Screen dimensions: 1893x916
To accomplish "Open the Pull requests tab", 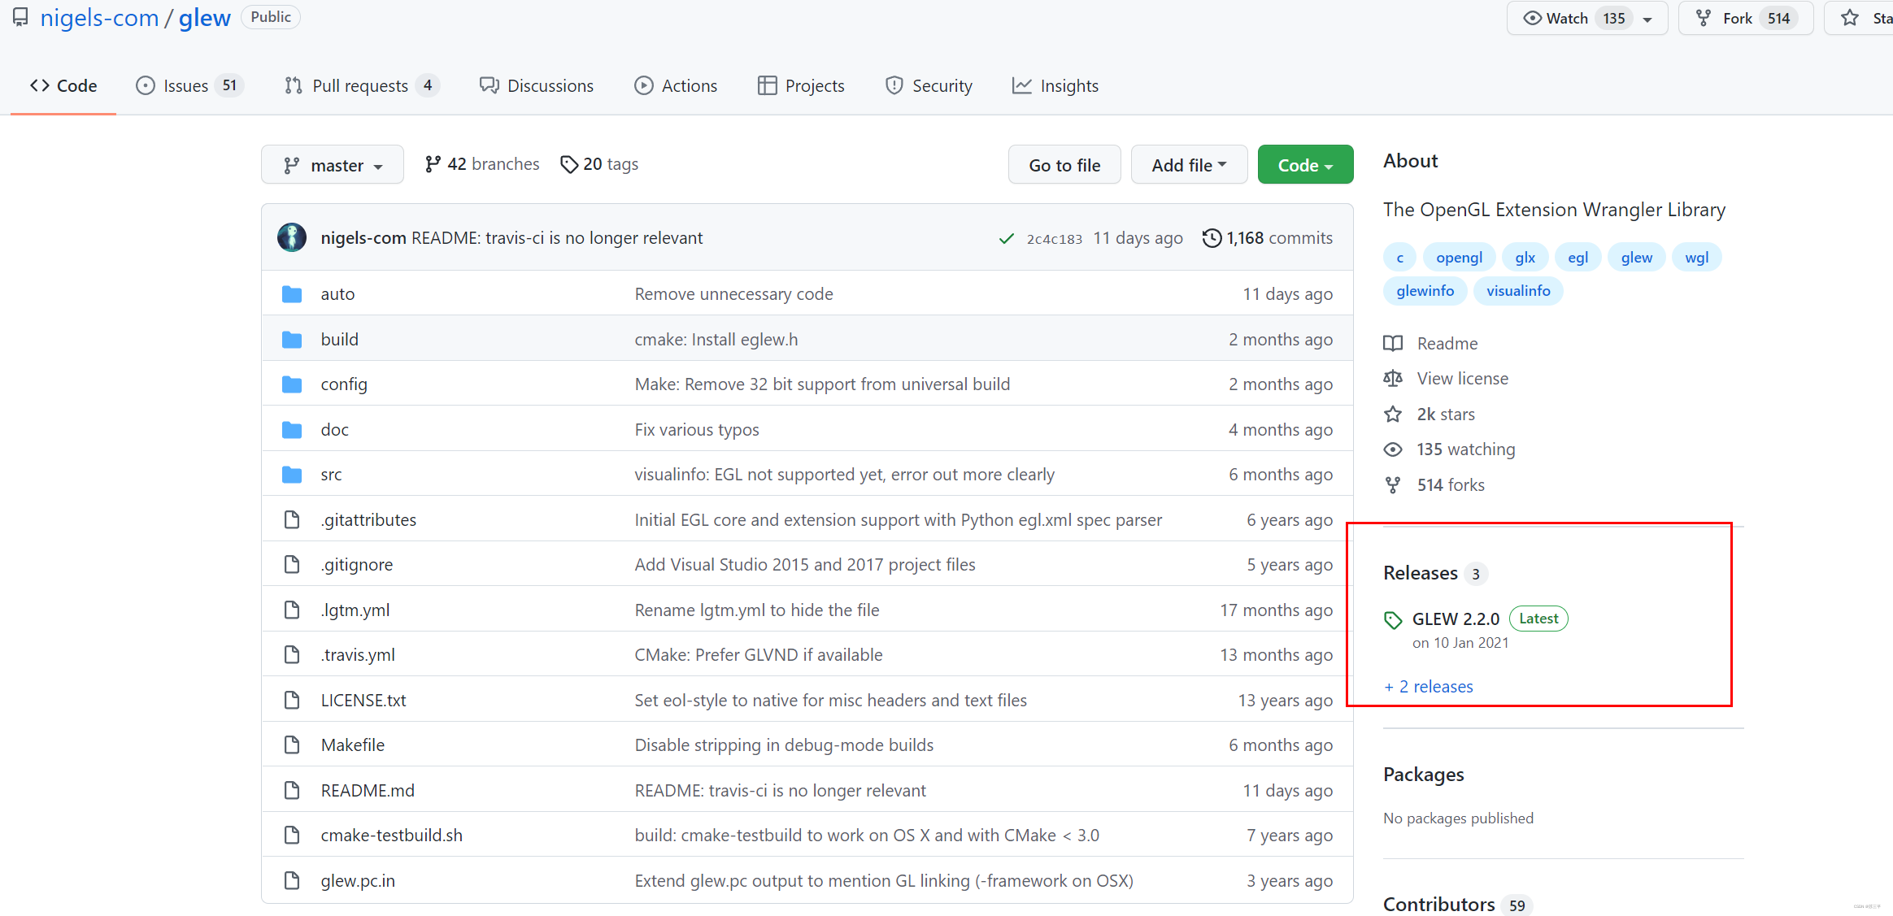I will (x=360, y=86).
